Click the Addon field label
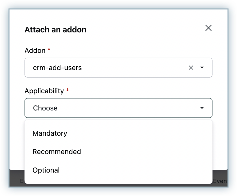This screenshot has height=196, width=237. (35, 51)
